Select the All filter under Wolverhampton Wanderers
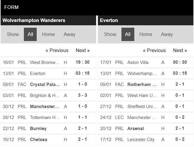The image size is (194, 147). pyautogui.click(x=30, y=34)
